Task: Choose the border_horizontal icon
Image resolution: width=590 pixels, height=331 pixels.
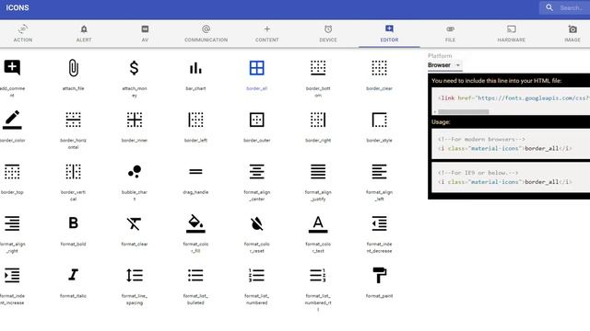Action: (x=74, y=120)
